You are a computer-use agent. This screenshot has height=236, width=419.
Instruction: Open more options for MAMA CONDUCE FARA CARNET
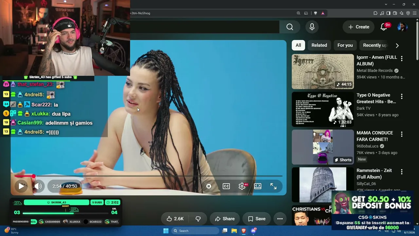[402, 134]
